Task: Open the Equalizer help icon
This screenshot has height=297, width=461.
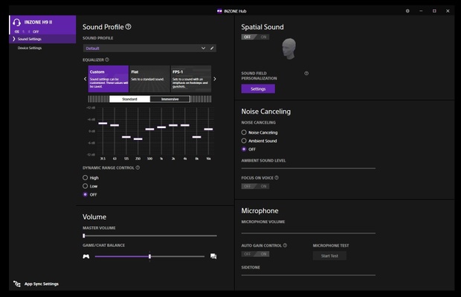Action: click(107, 60)
